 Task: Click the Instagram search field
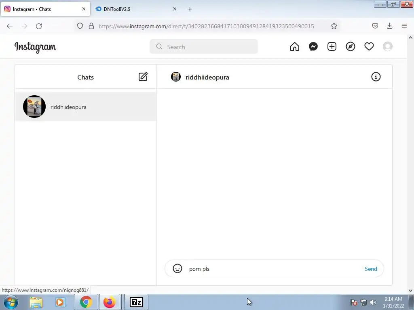(204, 47)
